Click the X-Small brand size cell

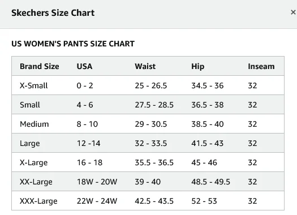(34, 85)
